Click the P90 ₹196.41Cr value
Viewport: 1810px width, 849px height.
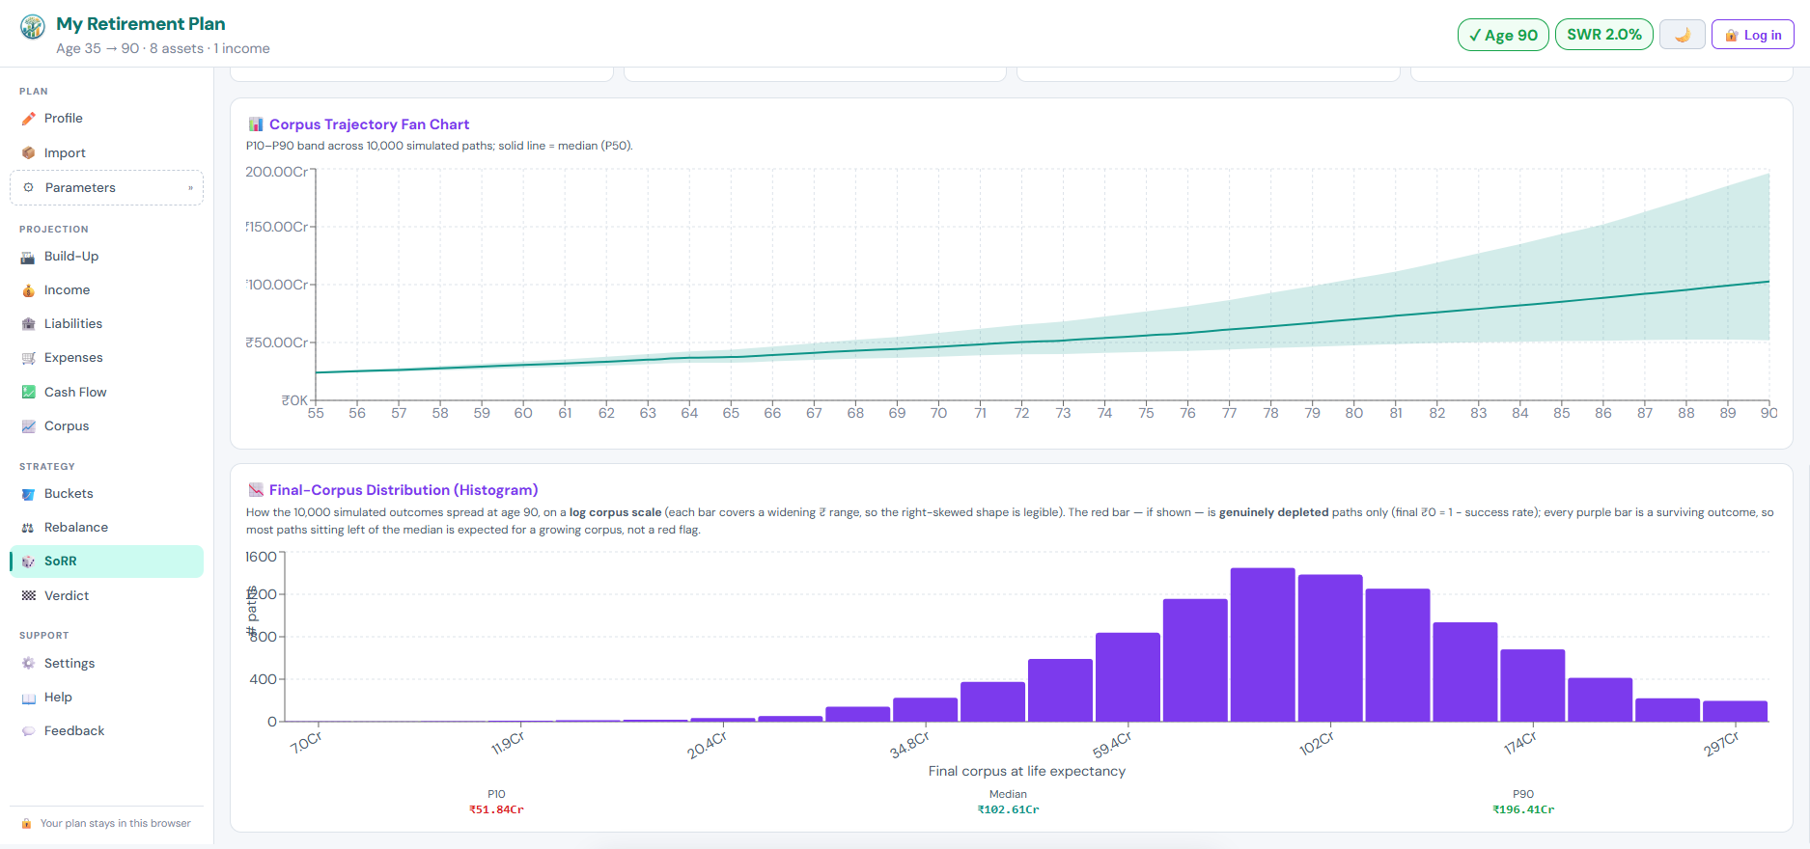point(1523,810)
